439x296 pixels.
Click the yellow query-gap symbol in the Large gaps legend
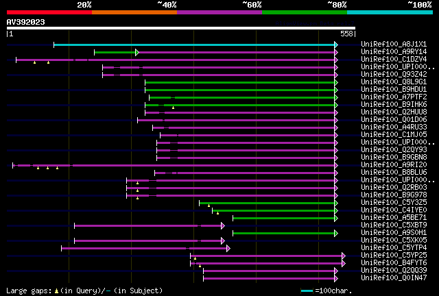tap(56, 291)
